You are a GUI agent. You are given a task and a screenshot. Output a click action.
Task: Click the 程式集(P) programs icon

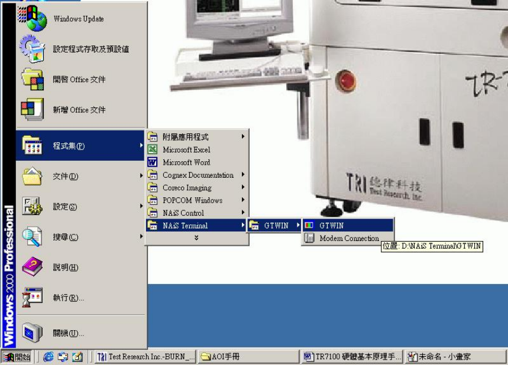tap(32, 145)
